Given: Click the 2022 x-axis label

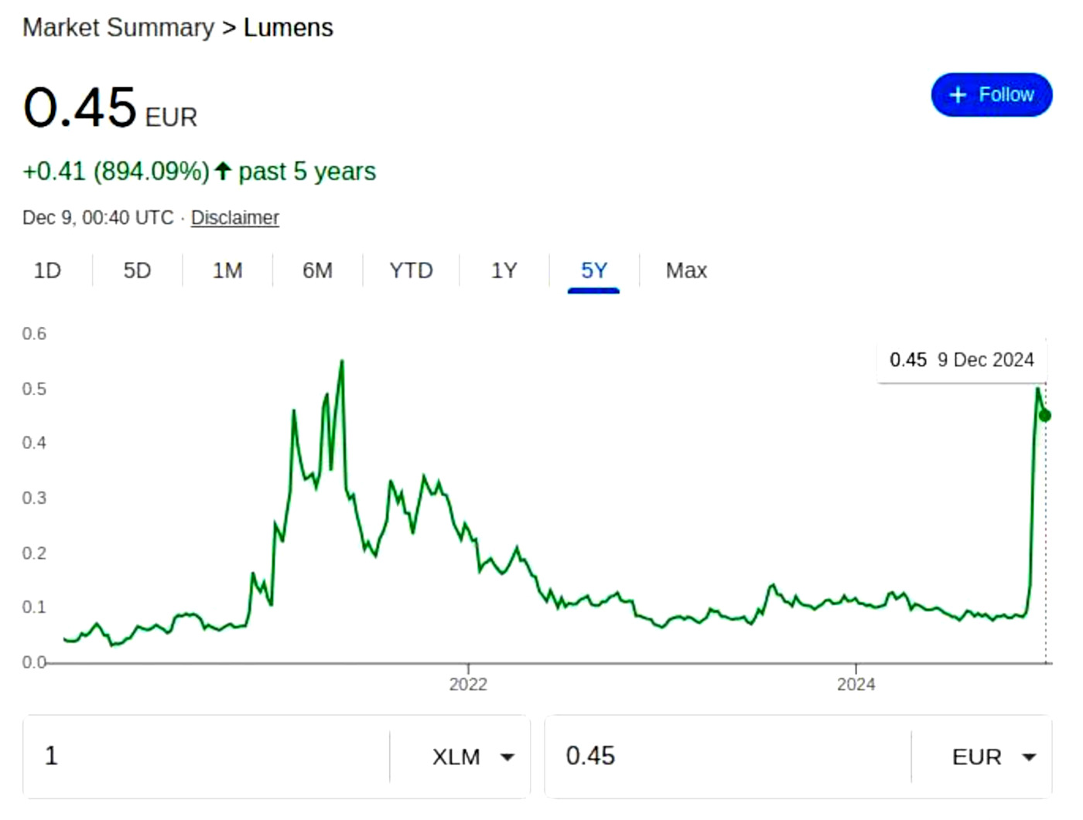Looking at the screenshot, I should coord(468,685).
